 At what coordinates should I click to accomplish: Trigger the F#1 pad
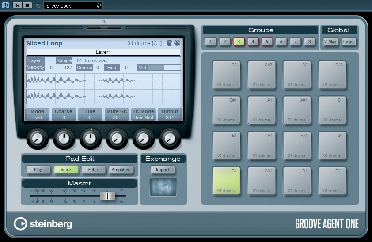click(297, 146)
